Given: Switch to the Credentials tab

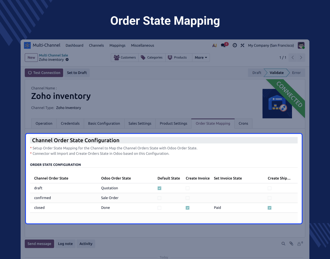Looking at the screenshot, I should pos(70,123).
